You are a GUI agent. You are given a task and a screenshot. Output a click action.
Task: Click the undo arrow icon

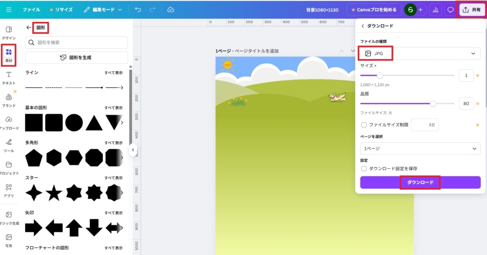point(138,9)
